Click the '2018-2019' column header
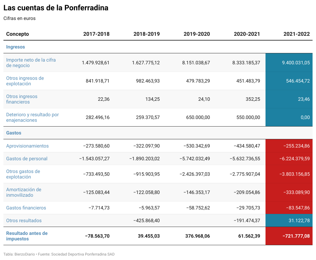The width and height of the screenshot is (316, 260). click(147, 34)
